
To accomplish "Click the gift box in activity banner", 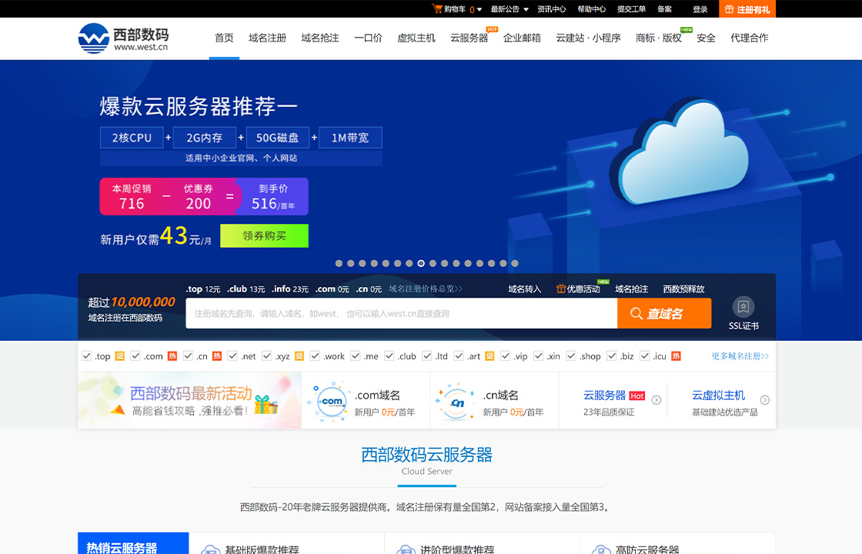I will tap(266, 405).
